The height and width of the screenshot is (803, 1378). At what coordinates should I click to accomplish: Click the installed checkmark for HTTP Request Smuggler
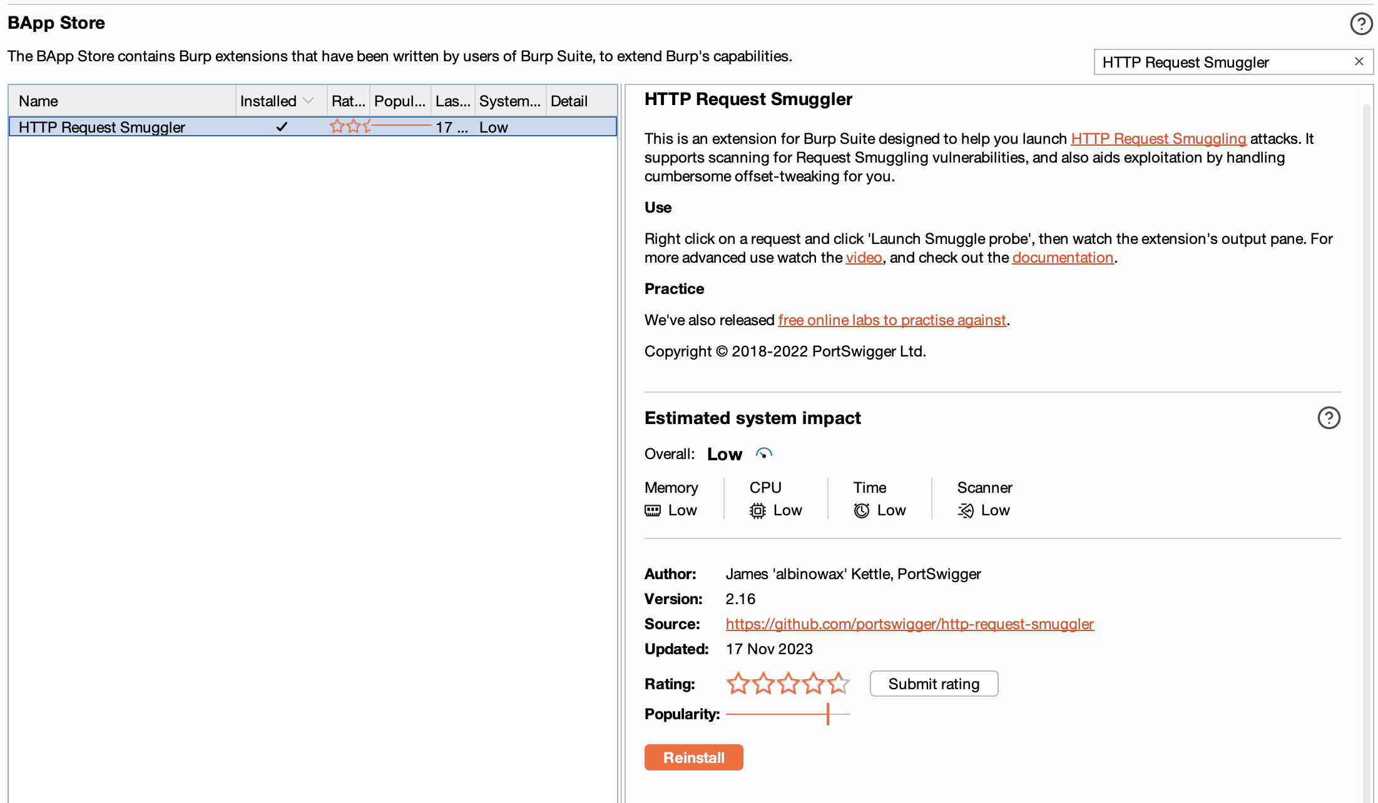click(282, 126)
